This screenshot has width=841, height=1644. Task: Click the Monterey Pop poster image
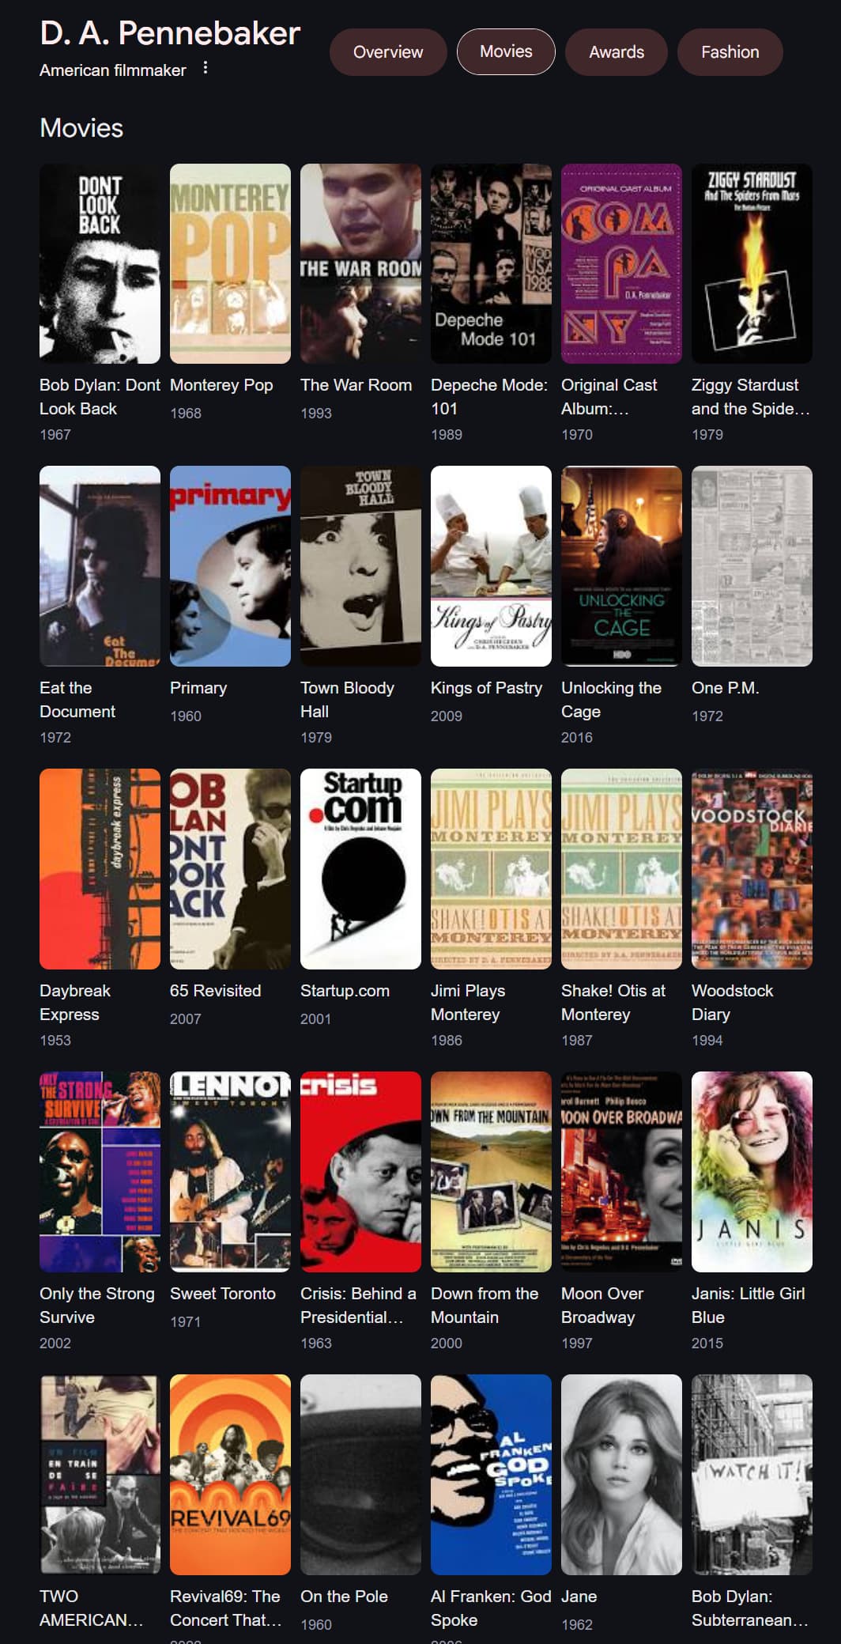tap(230, 263)
